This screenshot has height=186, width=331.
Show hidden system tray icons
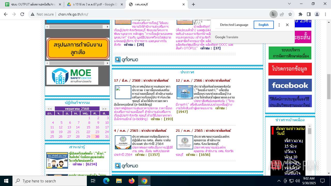tap(279, 181)
